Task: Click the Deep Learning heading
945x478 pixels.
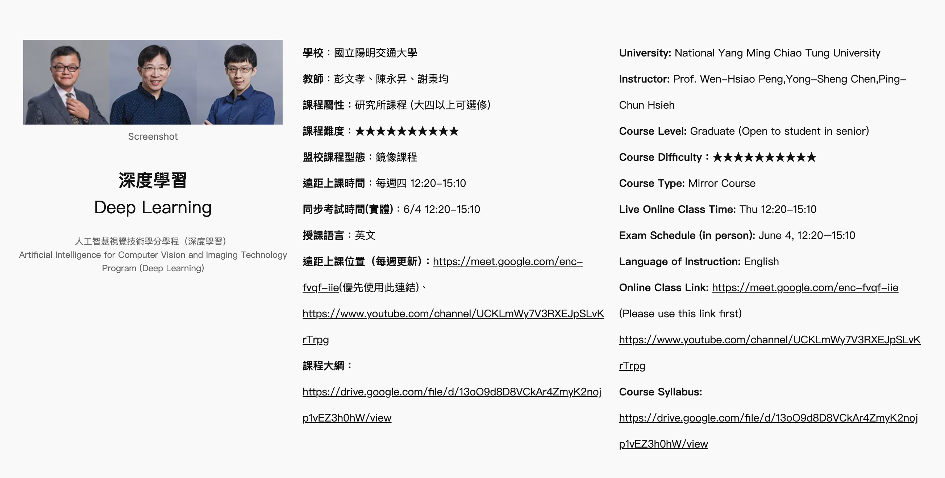Action: tap(153, 207)
